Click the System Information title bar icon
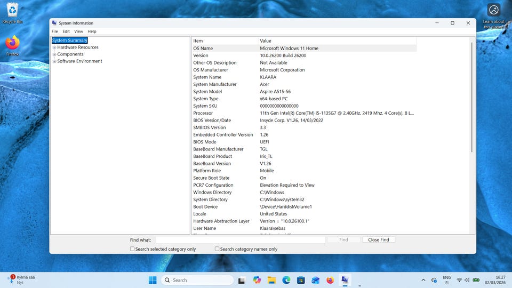This screenshot has width=512, height=288. tap(54, 23)
